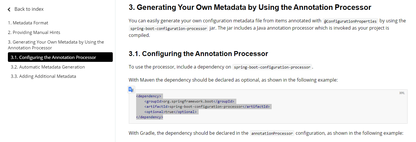Click the closing dependency tag in code

click(x=150, y=117)
